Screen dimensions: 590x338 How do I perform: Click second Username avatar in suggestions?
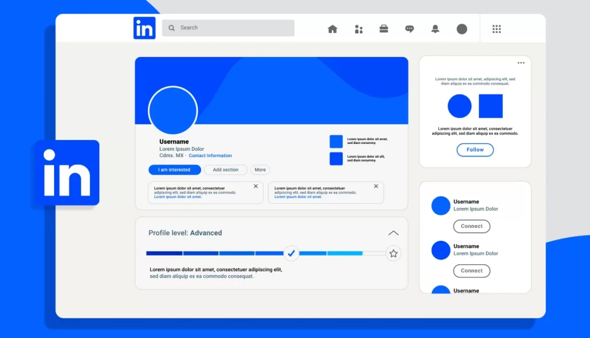[x=441, y=250]
